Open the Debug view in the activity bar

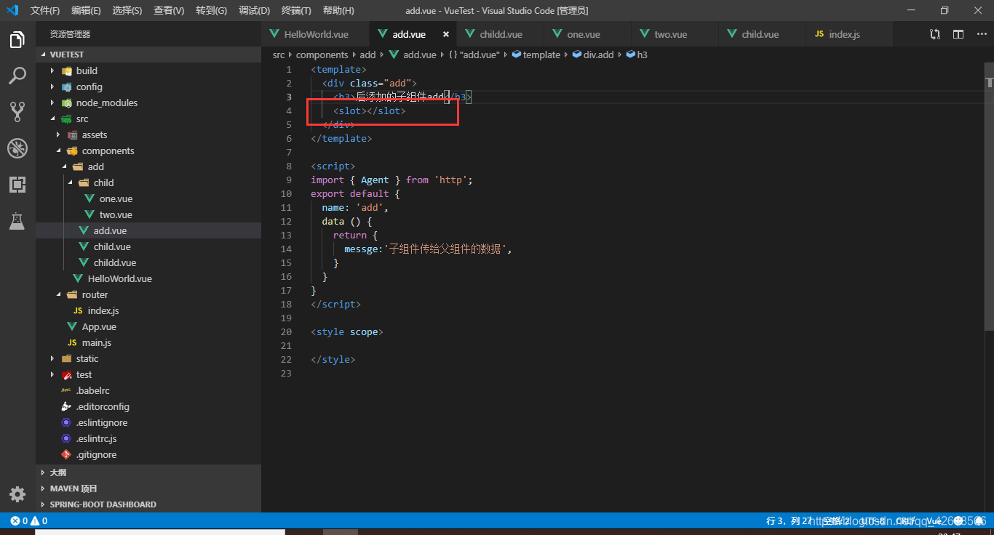[17, 148]
